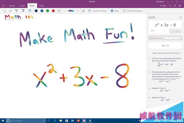Viewport: 184px width, 123px height.
Task: Choose the green ink color swatch
Action: tap(48, 11)
